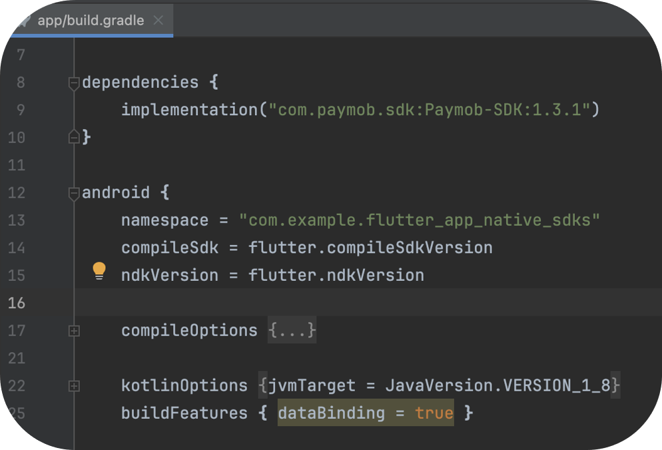The height and width of the screenshot is (450, 662).
Task: Click the collapsed {...} placeholder after compileOptions
Action: click(292, 331)
